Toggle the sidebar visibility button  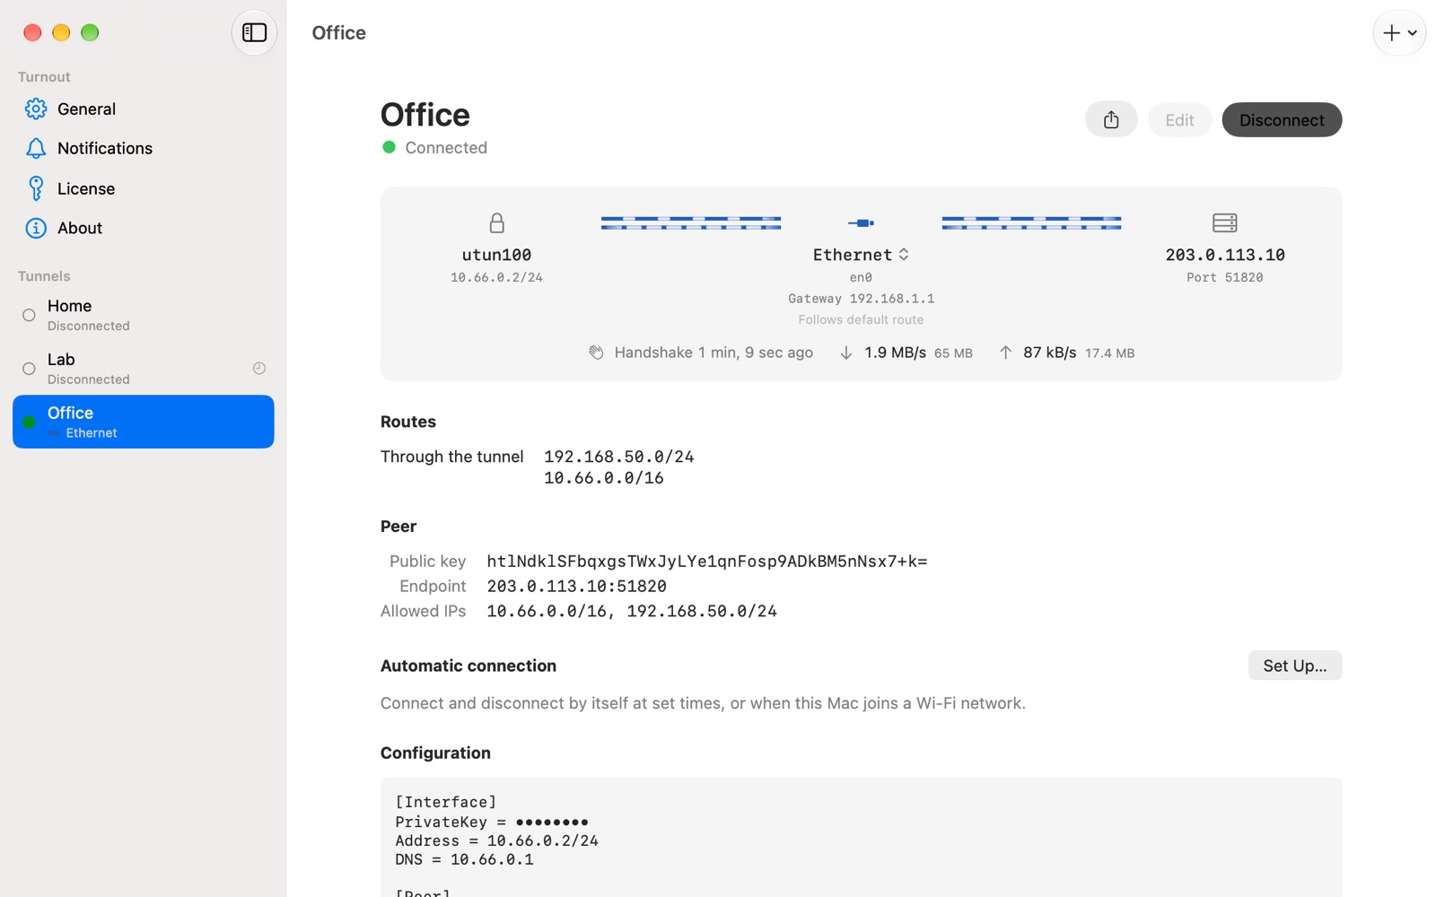click(x=254, y=33)
